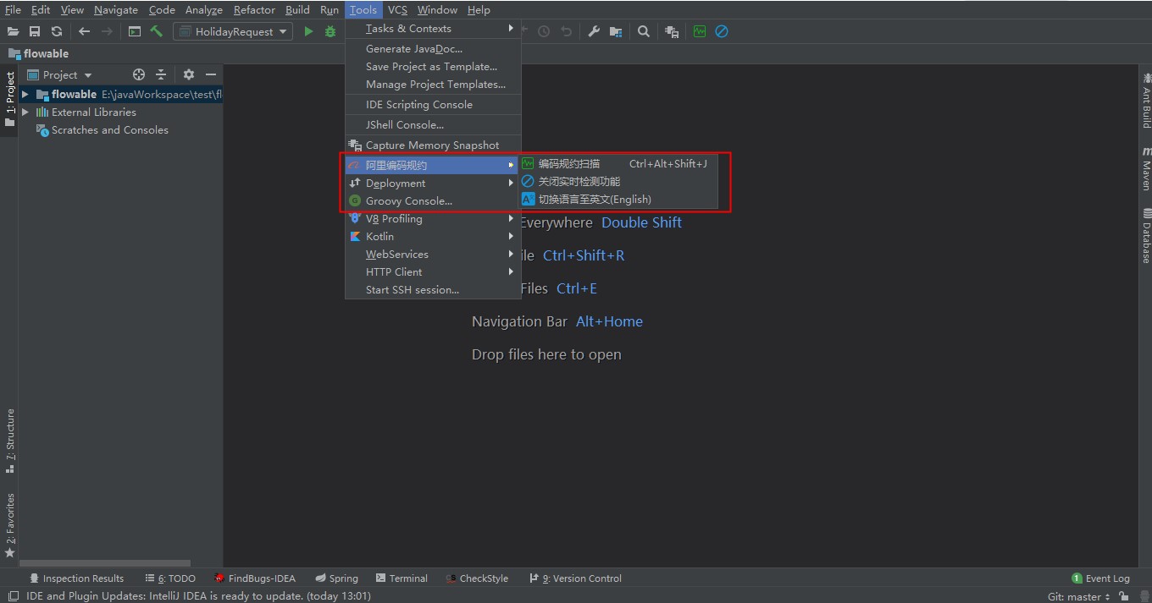Open the HolidayRequest run configuration dropdown
This screenshot has width=1152, height=603.
(233, 31)
